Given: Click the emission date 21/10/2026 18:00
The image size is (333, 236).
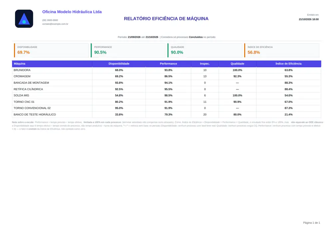Looking at the screenshot, I should (309, 19).
